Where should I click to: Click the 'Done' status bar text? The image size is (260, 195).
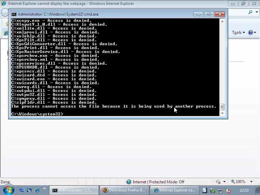[5, 182]
